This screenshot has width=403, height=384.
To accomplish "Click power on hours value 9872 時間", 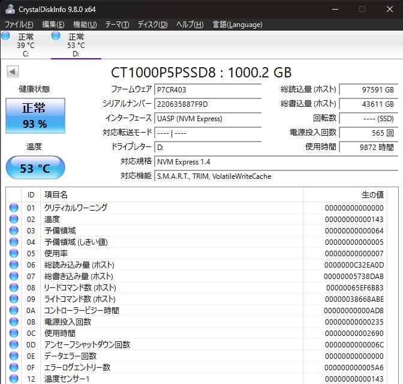I will pos(369,148).
